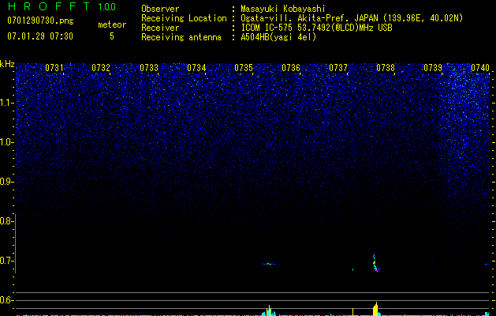
Task: Select the A504HB(yagi 4el) antenna text
Action: 278,37
